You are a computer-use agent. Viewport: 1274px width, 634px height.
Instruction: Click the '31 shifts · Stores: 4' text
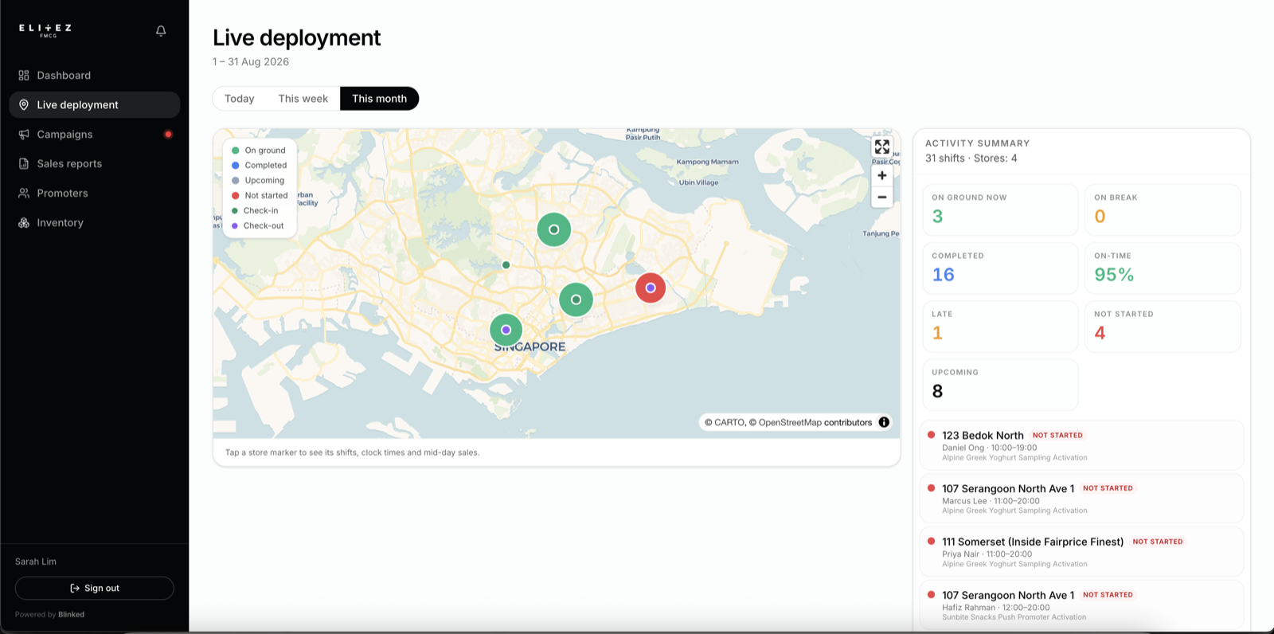pos(971,158)
